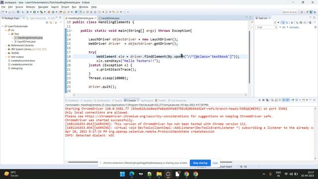Click the Eclipse icon on the taskbar
This screenshot has width=318, height=179.
[168, 174]
